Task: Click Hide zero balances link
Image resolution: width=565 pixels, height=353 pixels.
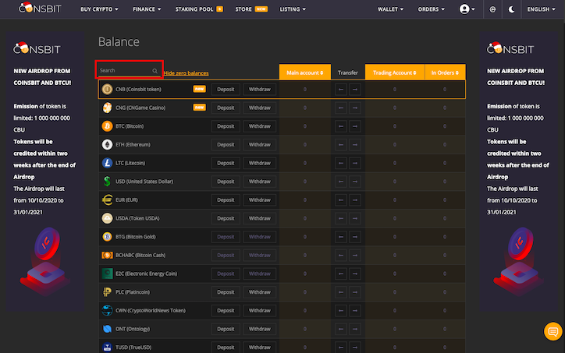Action: click(186, 73)
